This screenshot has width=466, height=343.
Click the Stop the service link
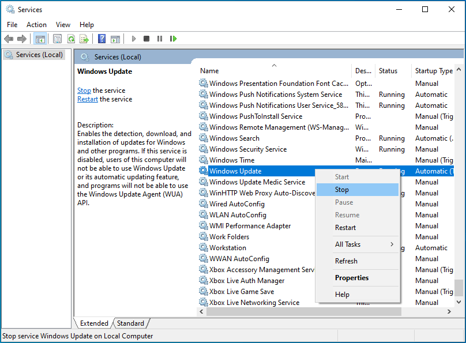pos(84,91)
